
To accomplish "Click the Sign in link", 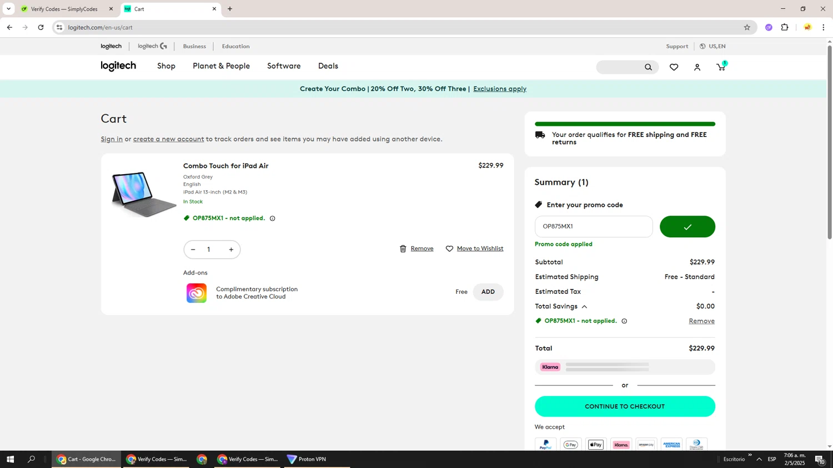I will point(112,139).
